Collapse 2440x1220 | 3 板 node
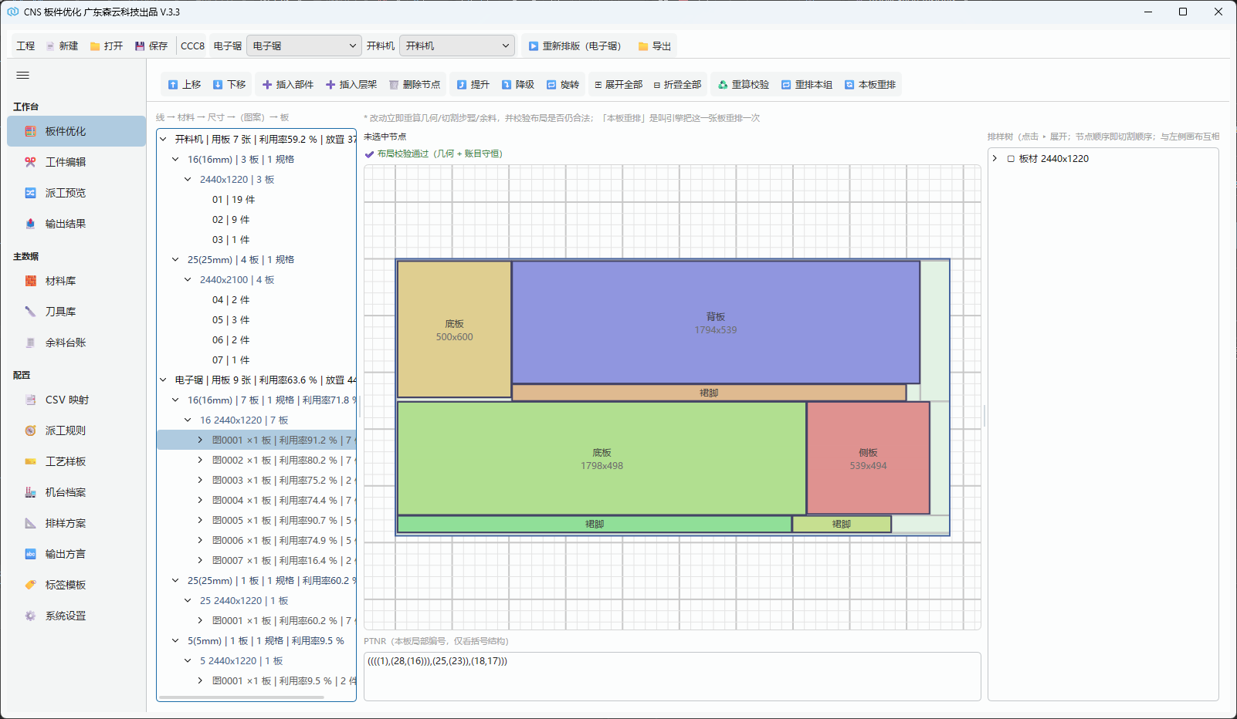Image resolution: width=1237 pixels, height=719 pixels. pyautogui.click(x=188, y=180)
